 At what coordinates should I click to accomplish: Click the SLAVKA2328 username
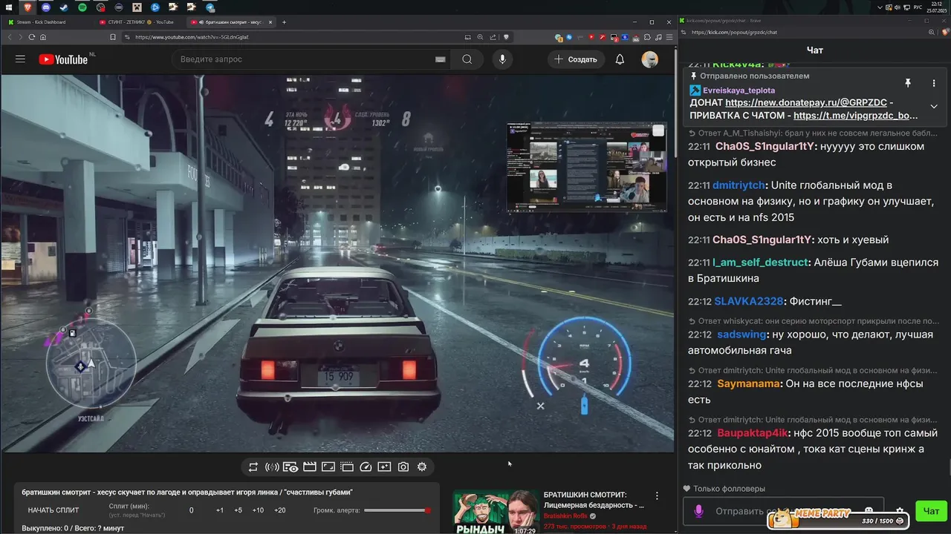(748, 302)
